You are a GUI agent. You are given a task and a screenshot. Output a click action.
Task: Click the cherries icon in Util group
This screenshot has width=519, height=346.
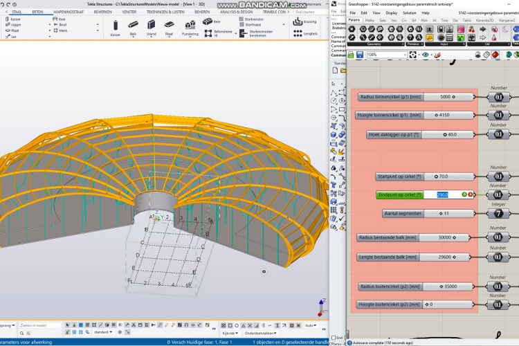click(471, 30)
